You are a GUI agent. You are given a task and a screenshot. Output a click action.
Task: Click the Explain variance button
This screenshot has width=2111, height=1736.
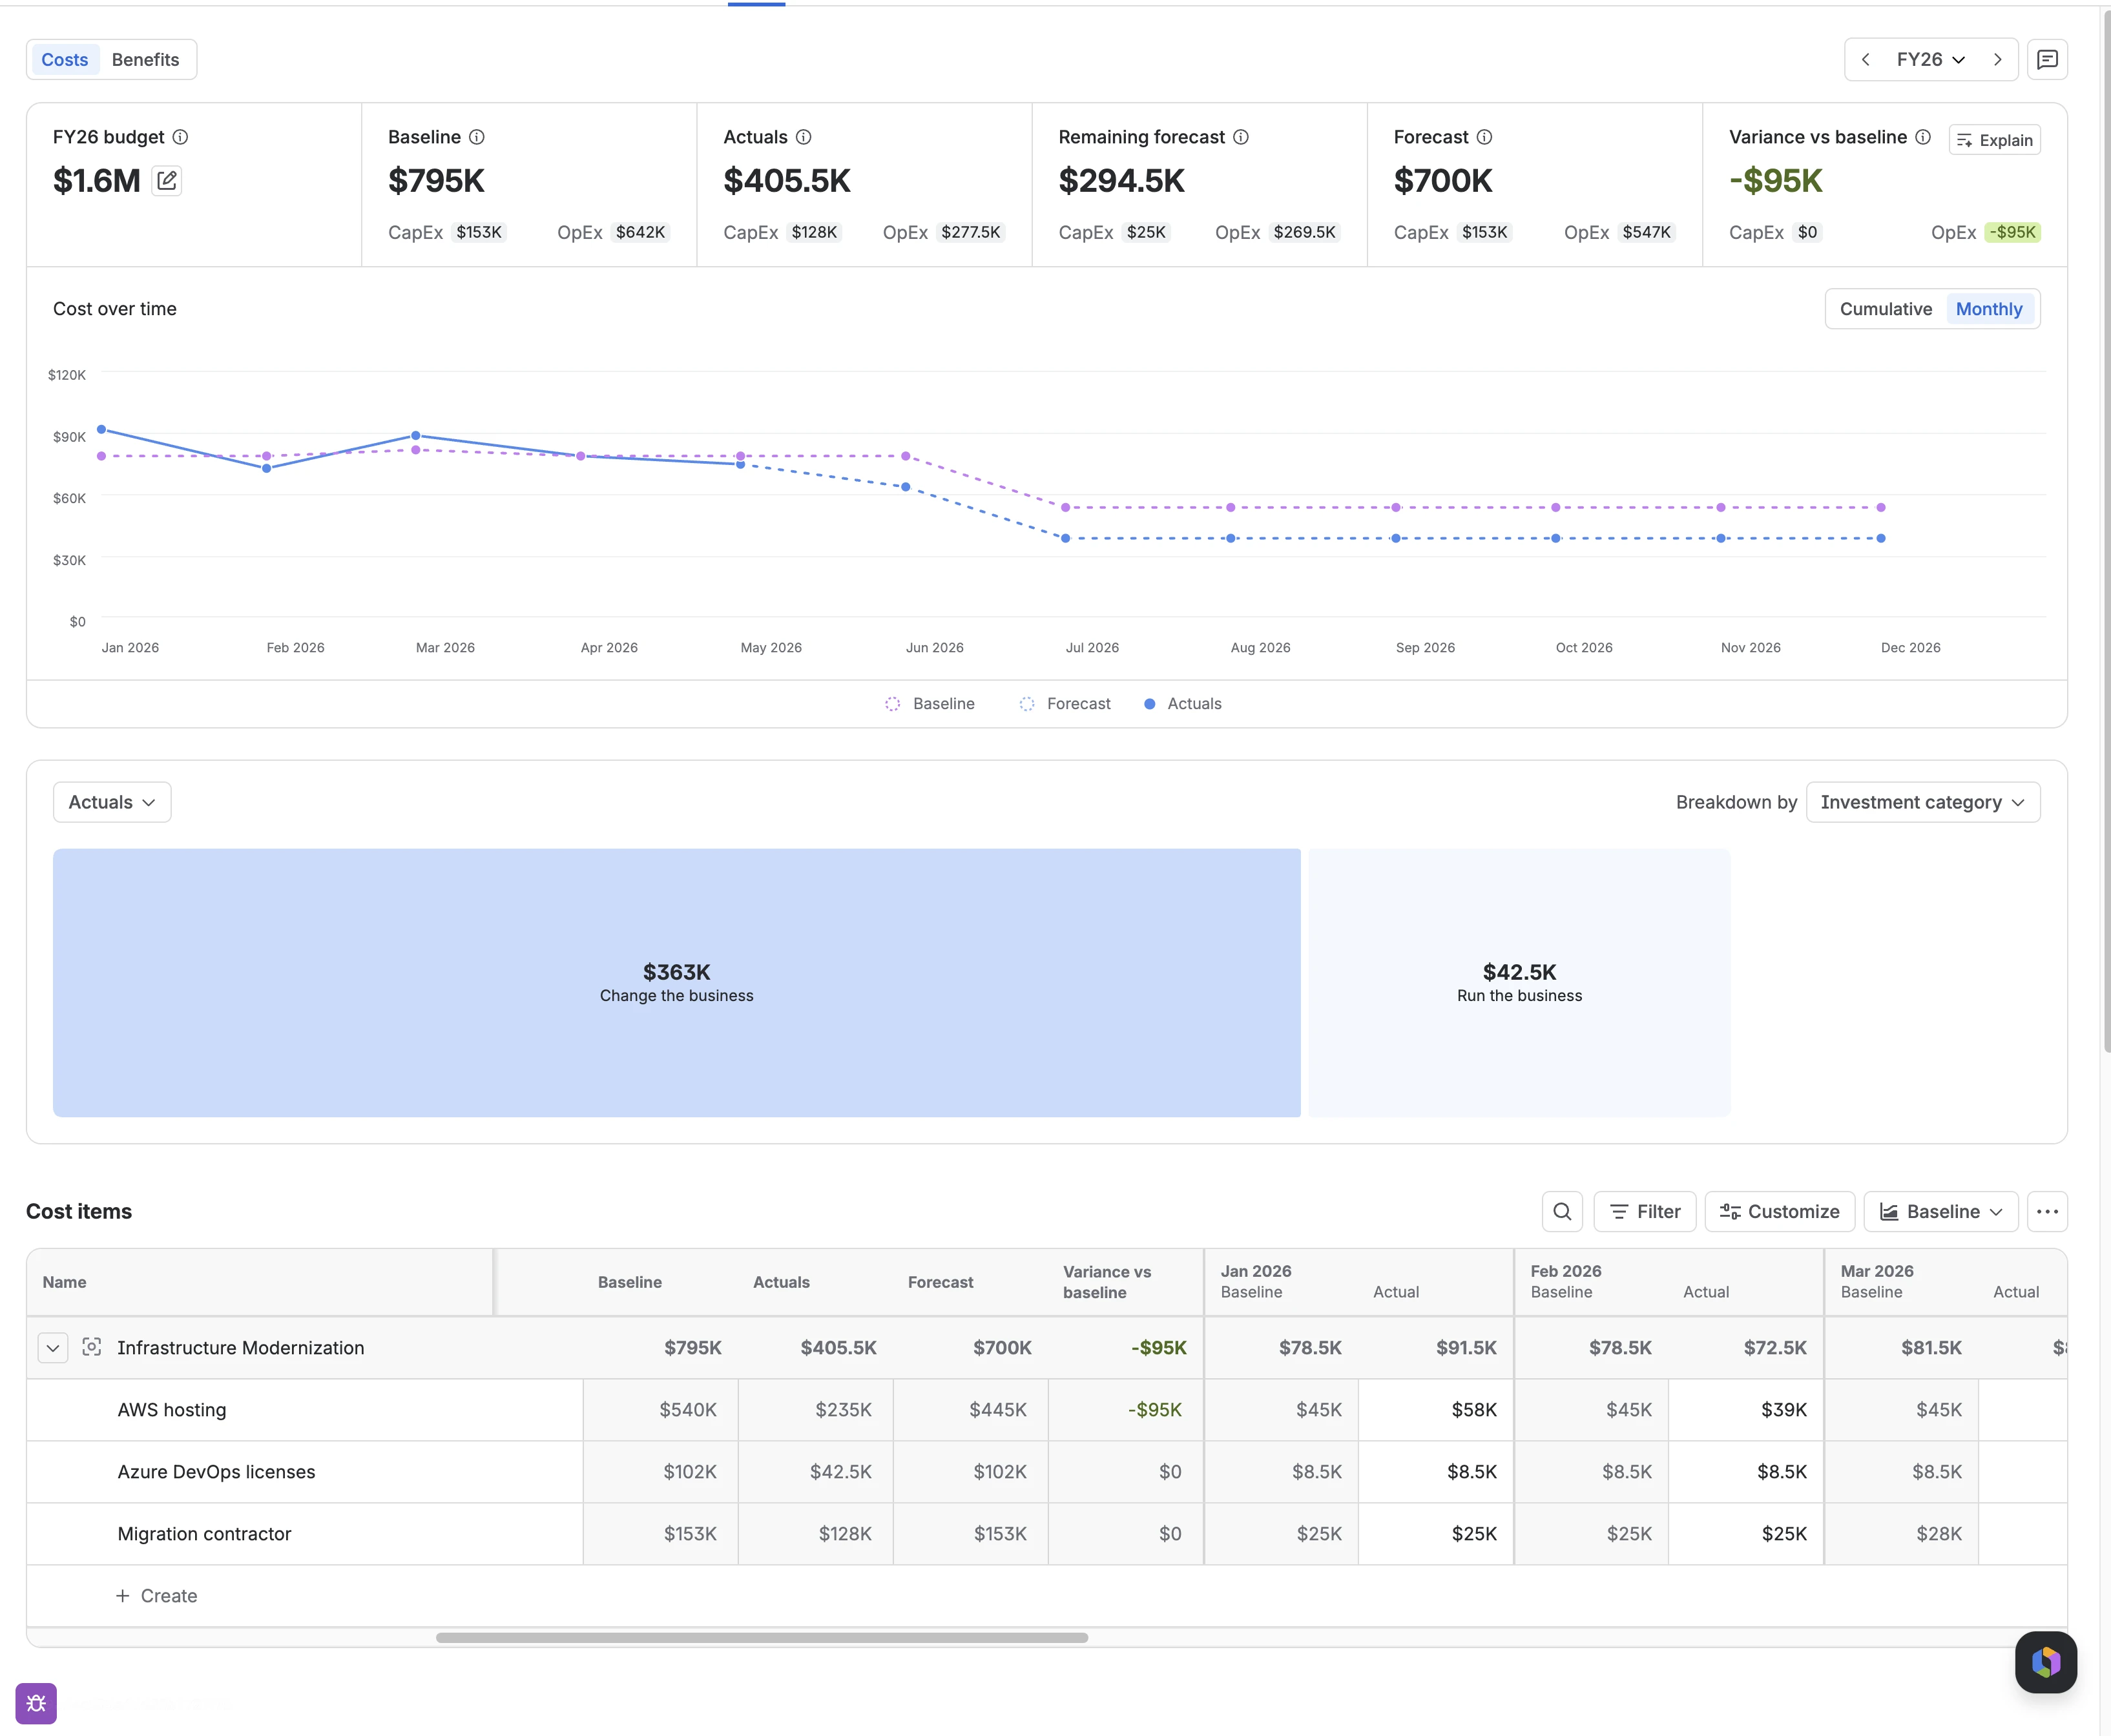click(x=1994, y=140)
